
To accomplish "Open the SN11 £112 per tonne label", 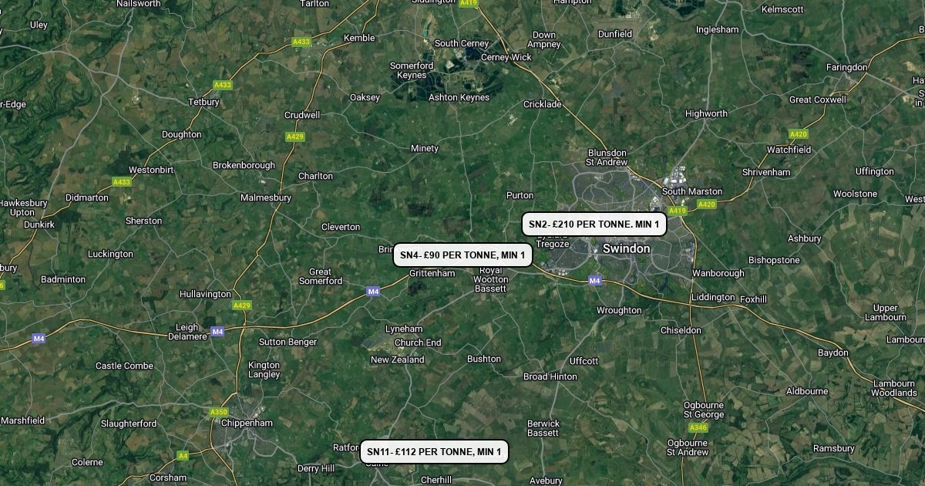I will pos(434,451).
